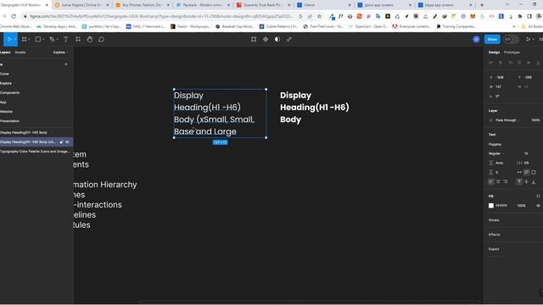Open Chrome tab search chevron

point(507,5)
